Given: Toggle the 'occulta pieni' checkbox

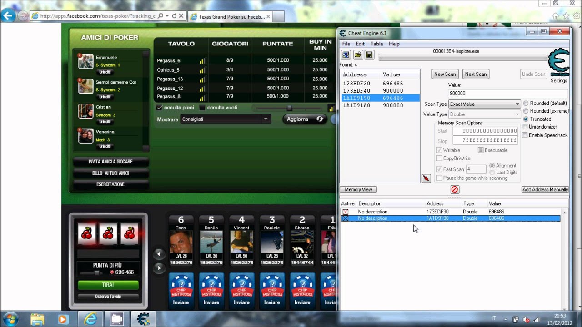Looking at the screenshot, I should point(159,108).
